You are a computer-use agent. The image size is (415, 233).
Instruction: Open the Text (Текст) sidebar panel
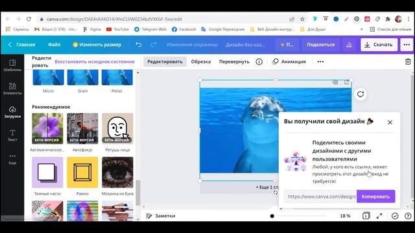[12, 135]
